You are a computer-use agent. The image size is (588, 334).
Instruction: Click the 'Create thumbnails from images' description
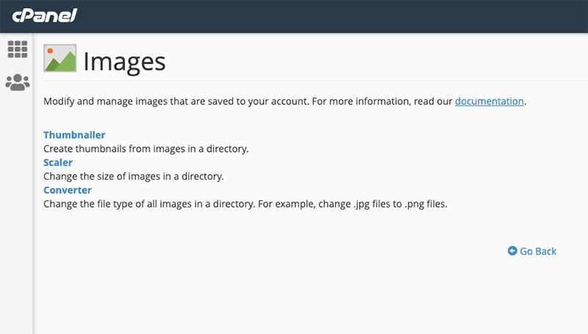[x=146, y=149]
